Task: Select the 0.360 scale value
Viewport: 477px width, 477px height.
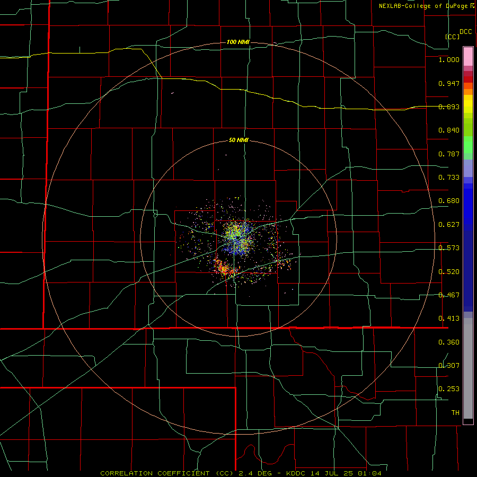Action: coord(449,342)
